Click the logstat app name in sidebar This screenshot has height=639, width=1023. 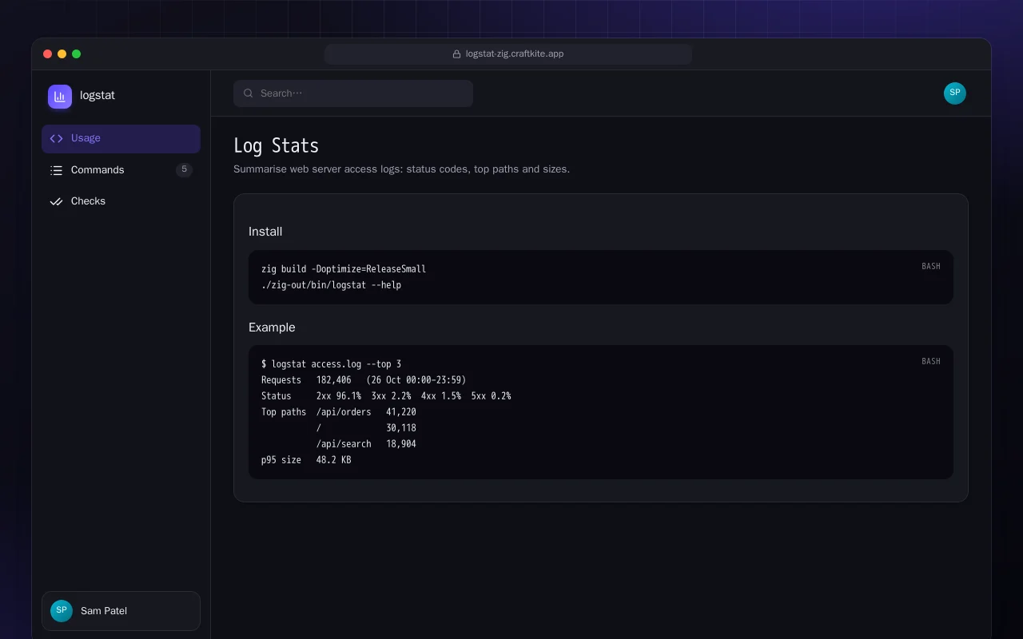[98, 95]
